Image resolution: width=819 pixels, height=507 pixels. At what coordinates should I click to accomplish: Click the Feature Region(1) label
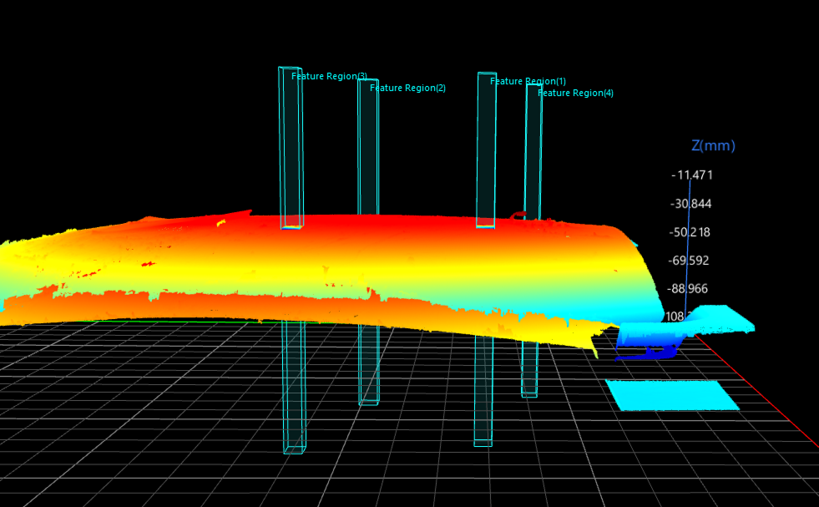coord(528,81)
